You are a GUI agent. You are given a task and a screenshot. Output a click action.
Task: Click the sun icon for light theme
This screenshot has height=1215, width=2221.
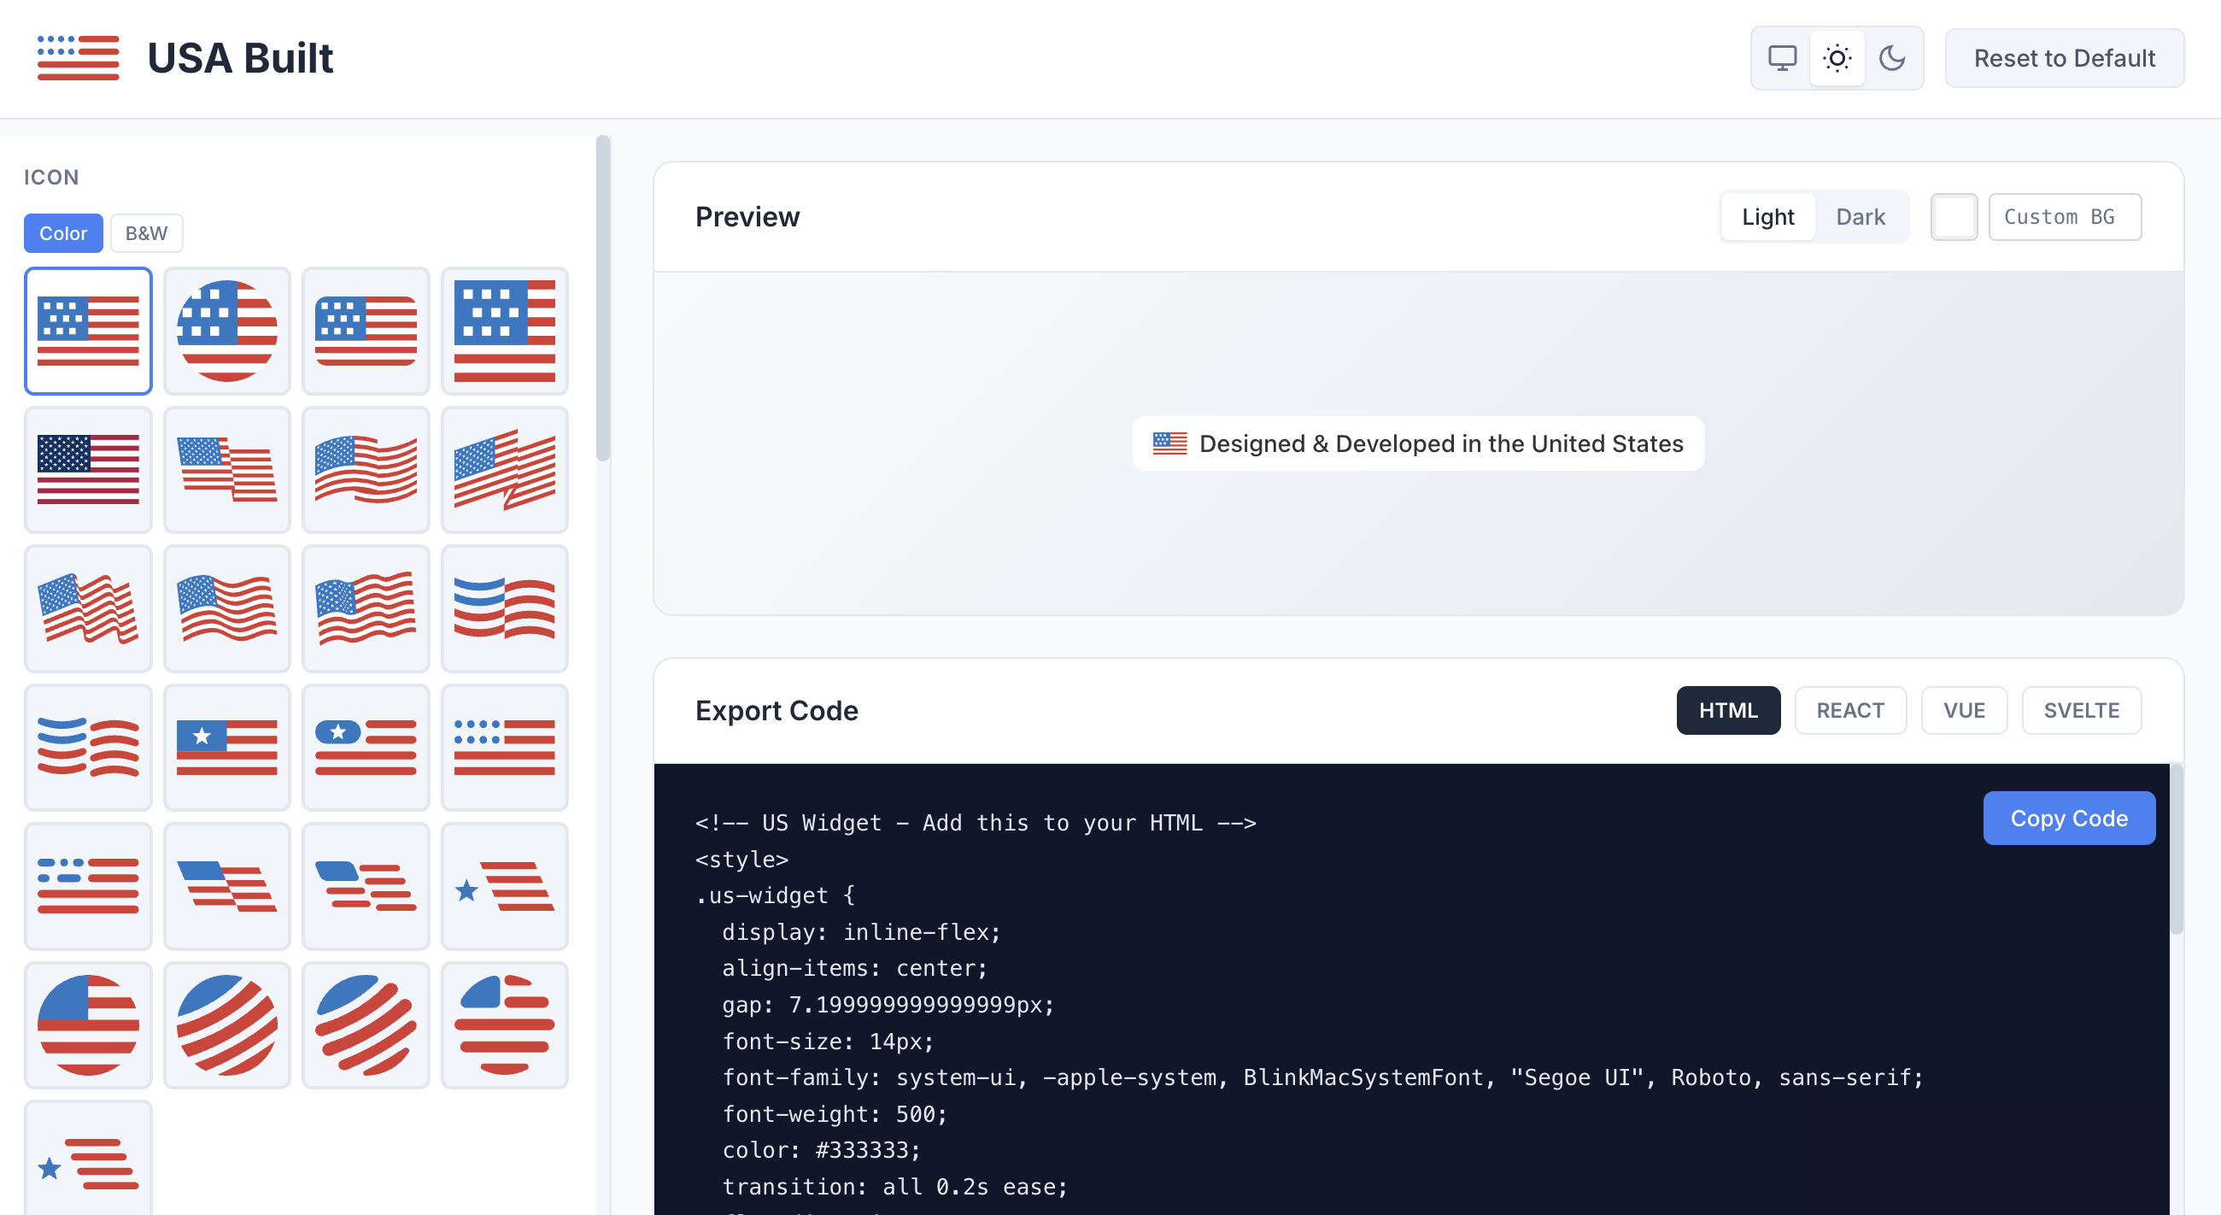(1837, 58)
